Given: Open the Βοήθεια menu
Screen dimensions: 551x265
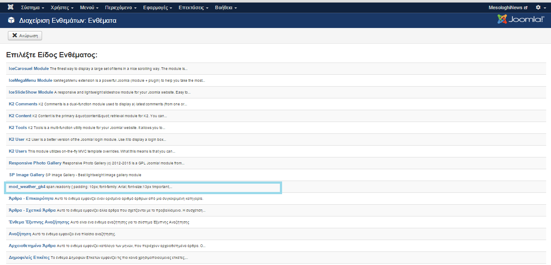Looking at the screenshot, I should [x=226, y=8].
